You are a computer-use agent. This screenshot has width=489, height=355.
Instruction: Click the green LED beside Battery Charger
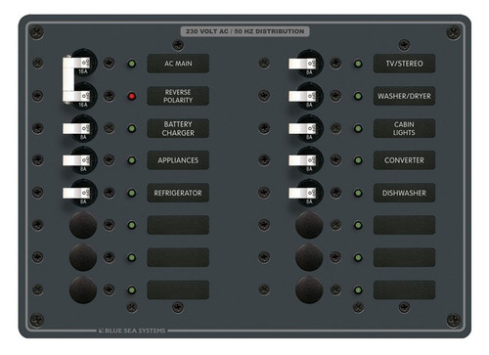click(132, 128)
